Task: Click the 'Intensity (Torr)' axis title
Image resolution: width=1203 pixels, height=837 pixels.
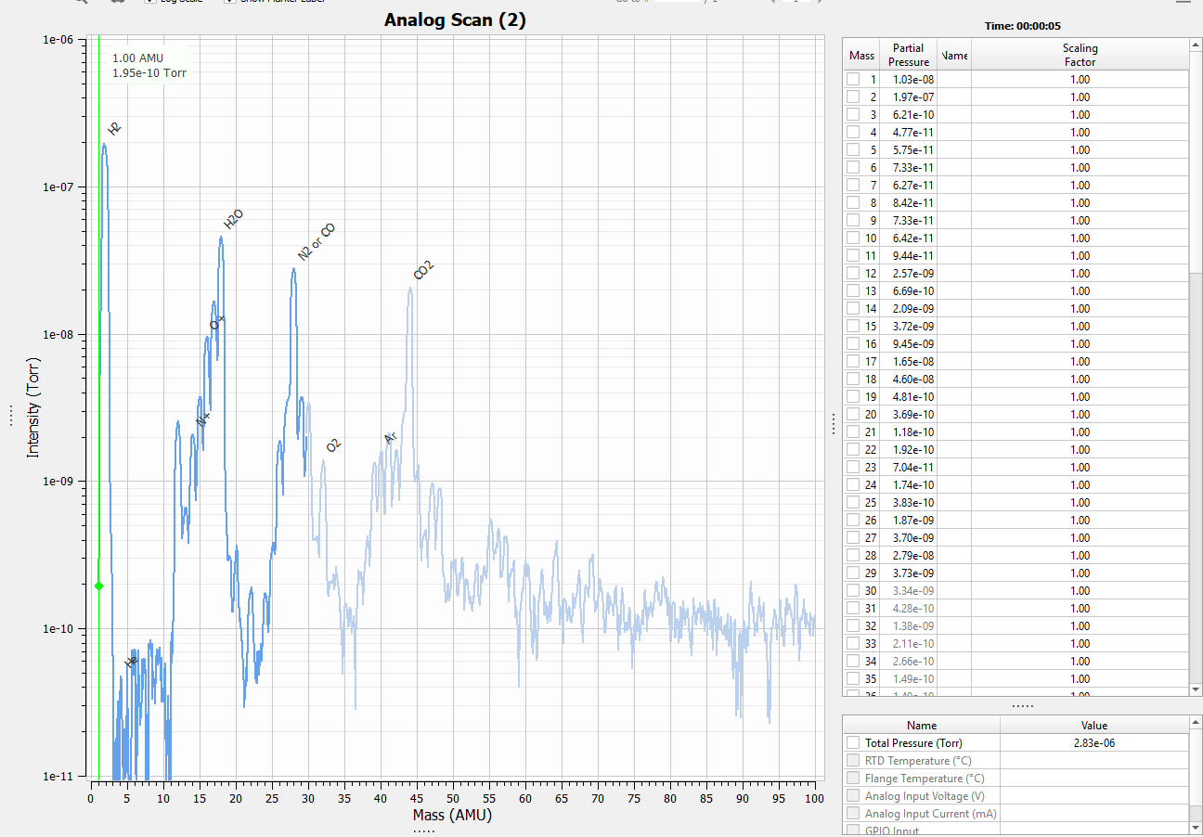Action: [x=33, y=408]
